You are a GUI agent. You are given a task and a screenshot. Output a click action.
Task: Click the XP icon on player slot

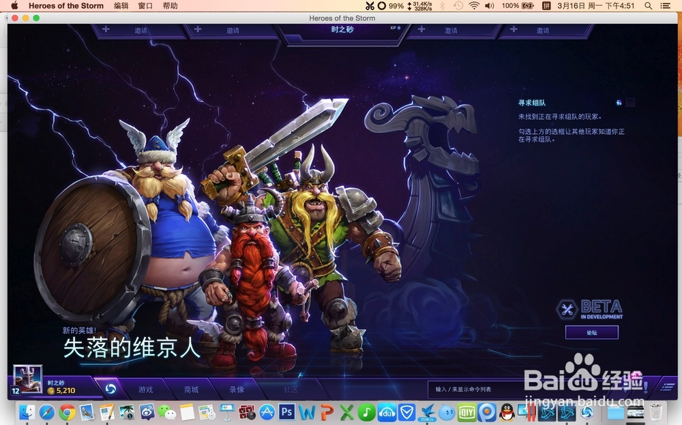click(x=395, y=28)
